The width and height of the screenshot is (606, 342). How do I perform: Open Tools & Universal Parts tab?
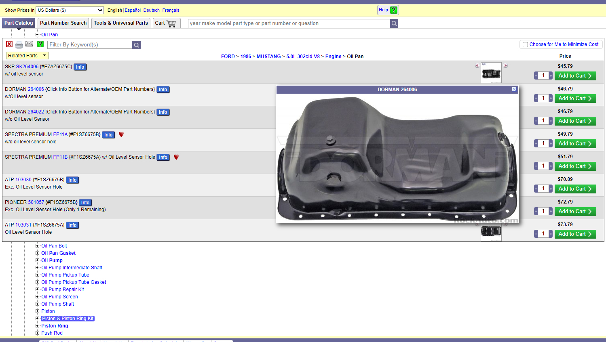[121, 23]
